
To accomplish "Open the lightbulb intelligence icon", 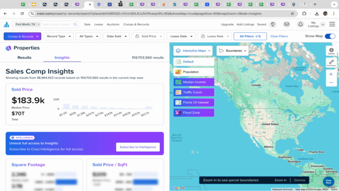I will coord(273,24).
